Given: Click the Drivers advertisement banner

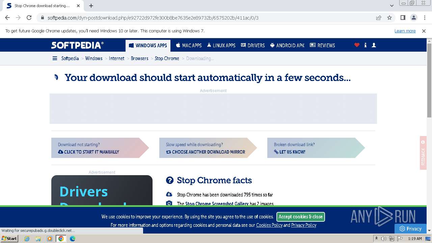Looking at the screenshot, I should [102, 190].
